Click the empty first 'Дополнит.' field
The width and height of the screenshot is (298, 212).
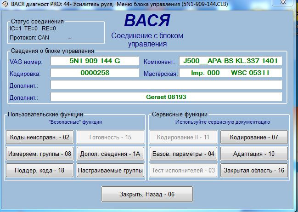point(166,85)
